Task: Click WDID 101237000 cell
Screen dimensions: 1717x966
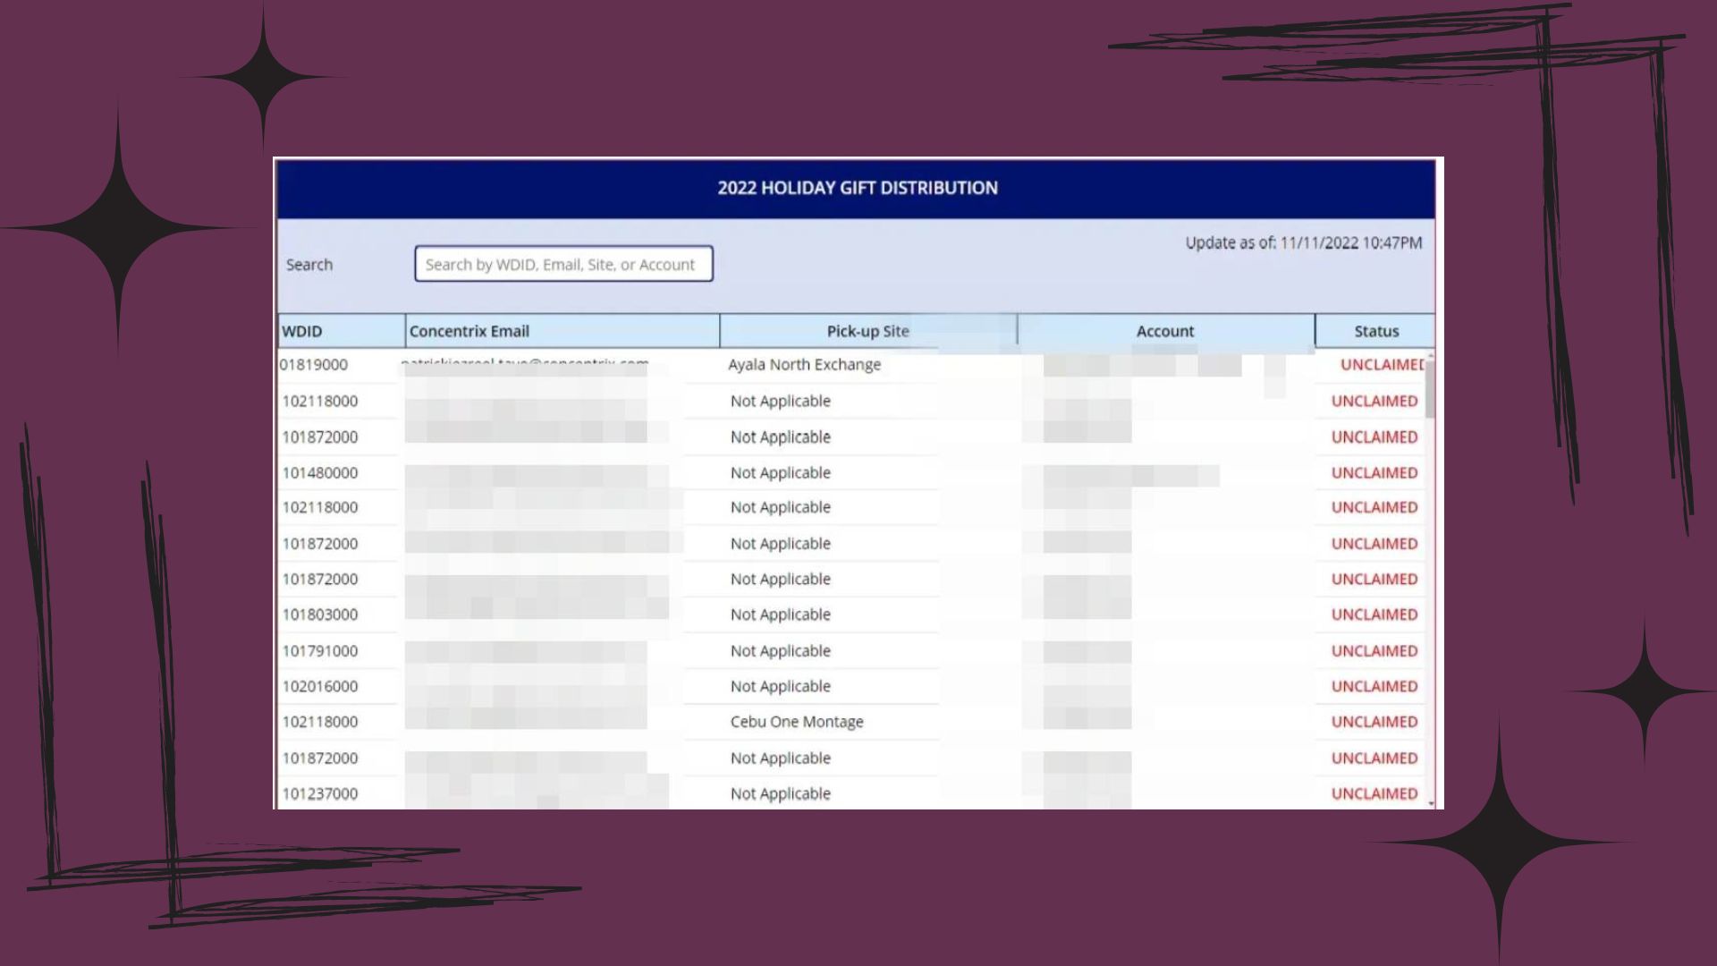Action: click(x=320, y=793)
